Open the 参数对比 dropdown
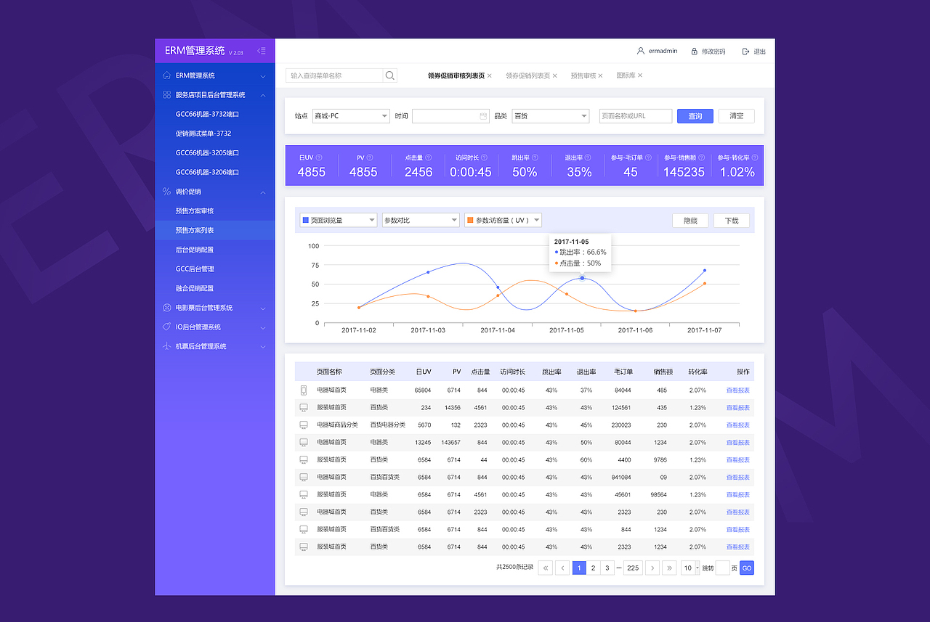Image resolution: width=930 pixels, height=622 pixels. tap(421, 220)
